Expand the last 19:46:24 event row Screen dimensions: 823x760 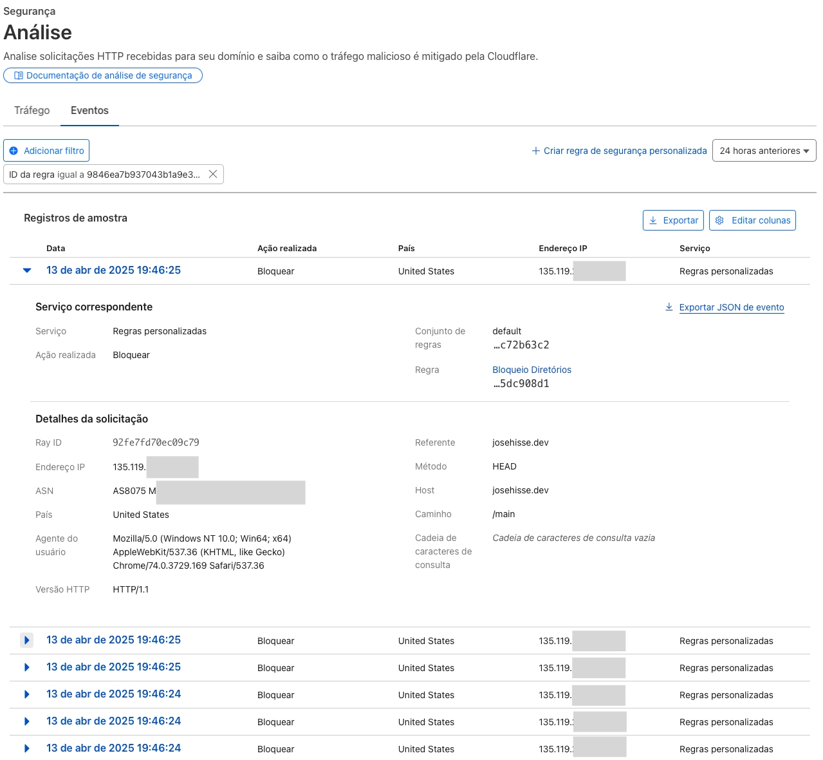26,748
